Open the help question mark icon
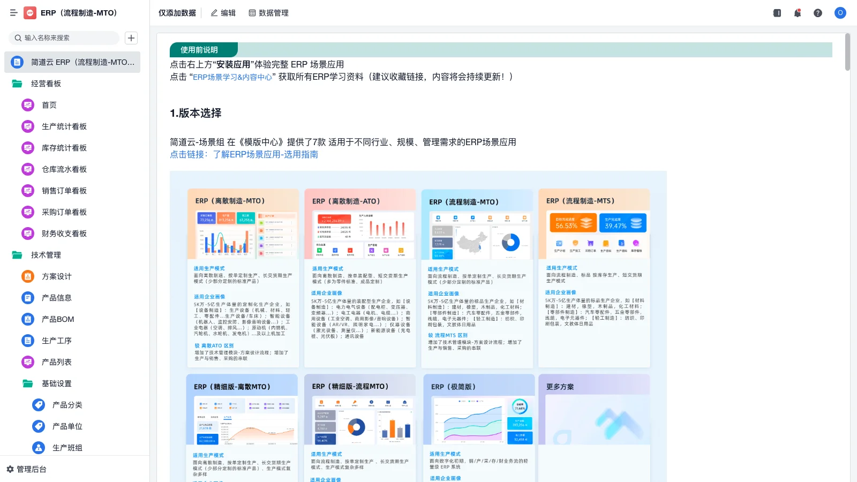This screenshot has height=482, width=857. pyautogui.click(x=818, y=13)
